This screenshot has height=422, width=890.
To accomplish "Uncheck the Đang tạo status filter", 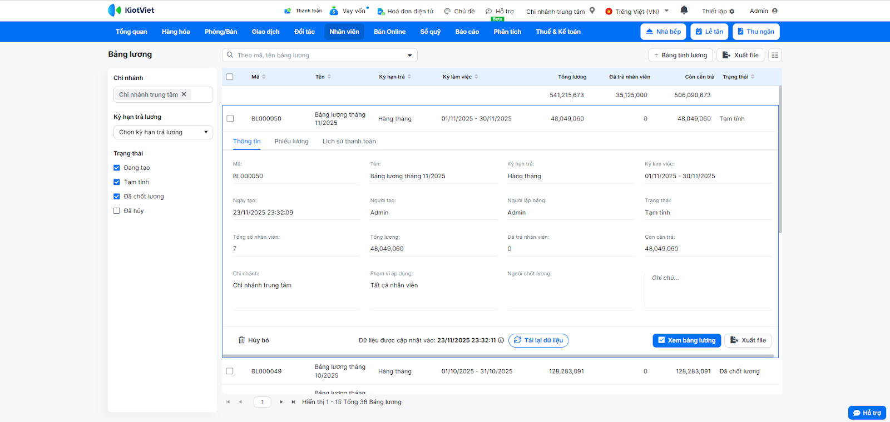I will [x=117, y=168].
